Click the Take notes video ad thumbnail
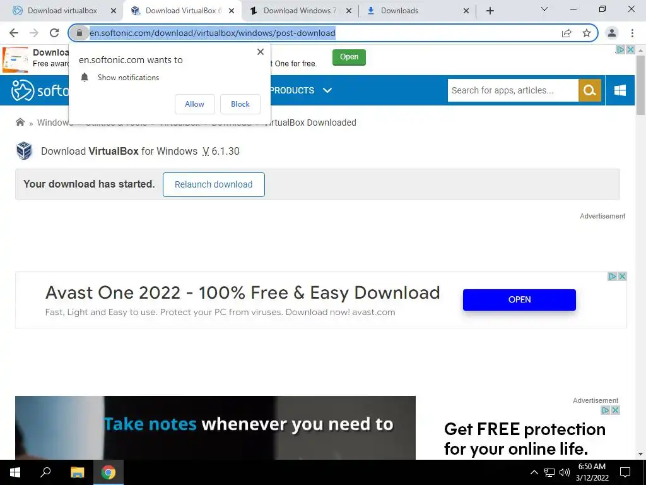 tap(215, 428)
